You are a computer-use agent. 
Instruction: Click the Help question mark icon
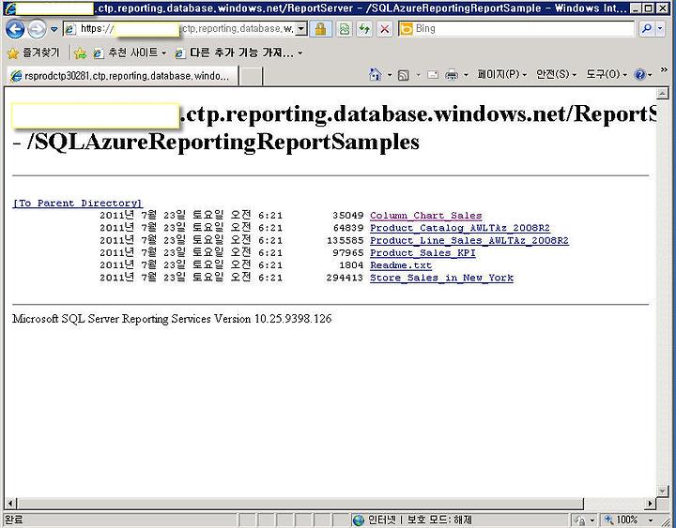click(639, 75)
